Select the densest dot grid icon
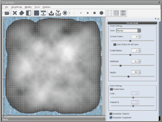Screen dimensions: 162x122 (123, 13)
